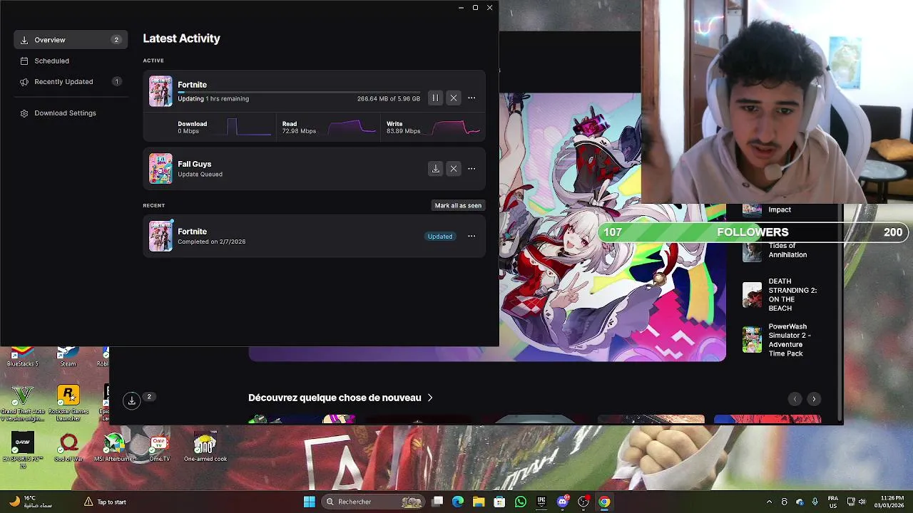Click Google Chrome in the taskbar

click(x=604, y=502)
